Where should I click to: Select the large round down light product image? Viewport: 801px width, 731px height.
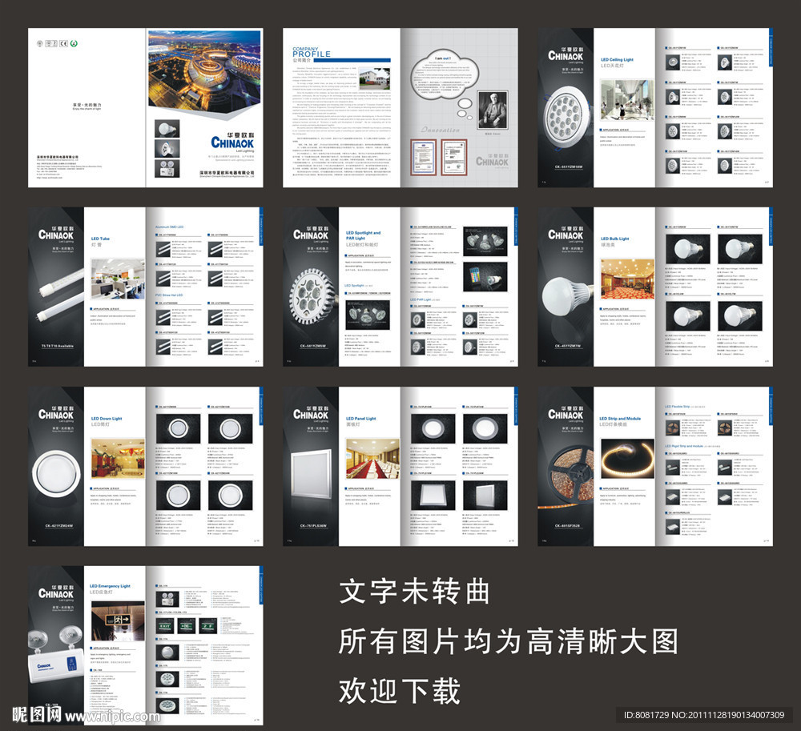(56, 473)
